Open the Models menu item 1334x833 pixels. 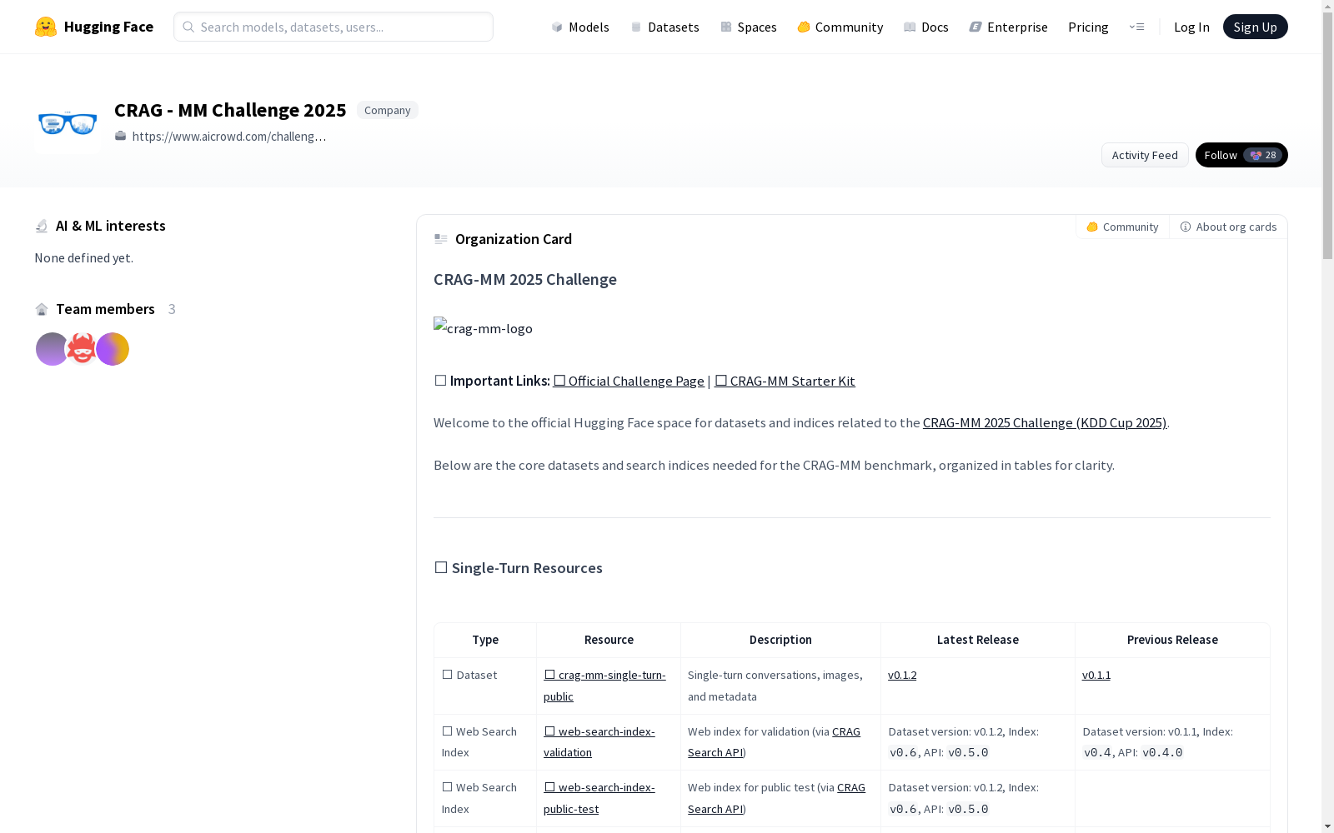tap(580, 27)
